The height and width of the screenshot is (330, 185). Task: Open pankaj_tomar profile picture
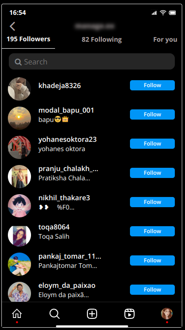(19, 264)
